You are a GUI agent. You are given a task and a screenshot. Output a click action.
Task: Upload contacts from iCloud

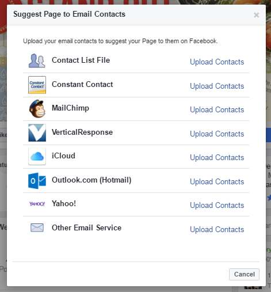click(x=217, y=158)
